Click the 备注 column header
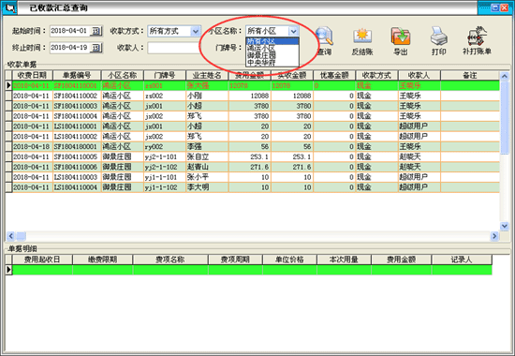The width and height of the screenshot is (515, 356). (470, 75)
